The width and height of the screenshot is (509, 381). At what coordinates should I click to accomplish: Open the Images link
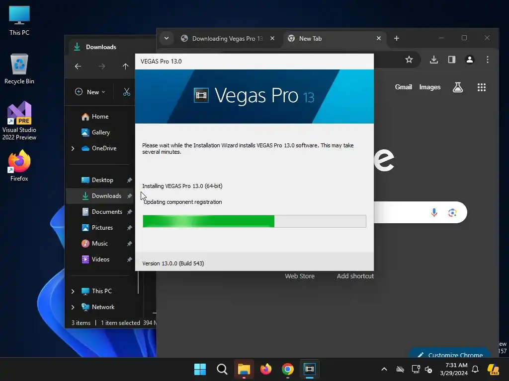(x=429, y=87)
